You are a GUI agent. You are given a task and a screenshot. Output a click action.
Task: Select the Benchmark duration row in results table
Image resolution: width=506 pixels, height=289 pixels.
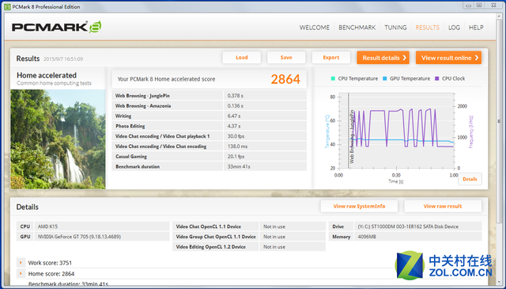(x=209, y=166)
